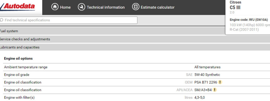Viewport: 270px width, 101px height.
Task: Focus the Find technical specifications field
Action: (x=69, y=20)
